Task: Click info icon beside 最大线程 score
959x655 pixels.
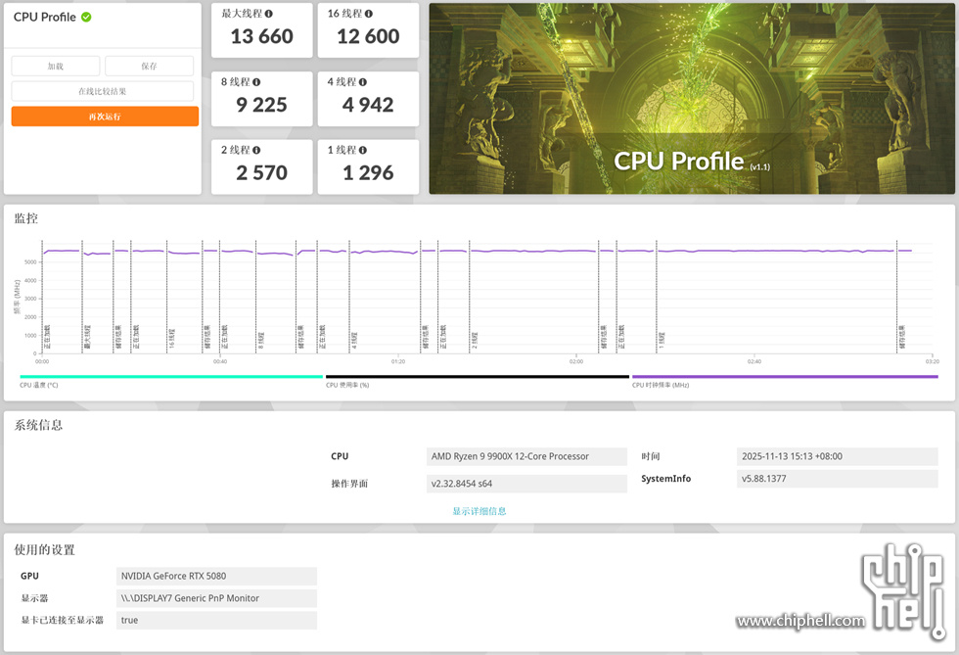Action: (x=269, y=15)
